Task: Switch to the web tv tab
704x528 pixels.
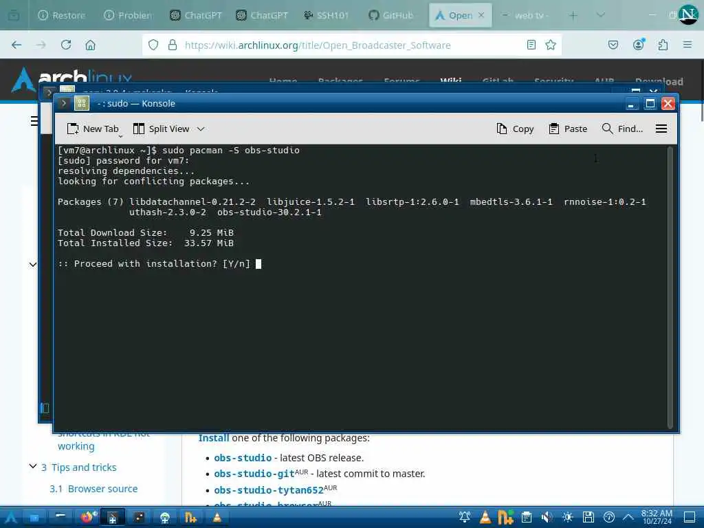Action: click(525, 15)
